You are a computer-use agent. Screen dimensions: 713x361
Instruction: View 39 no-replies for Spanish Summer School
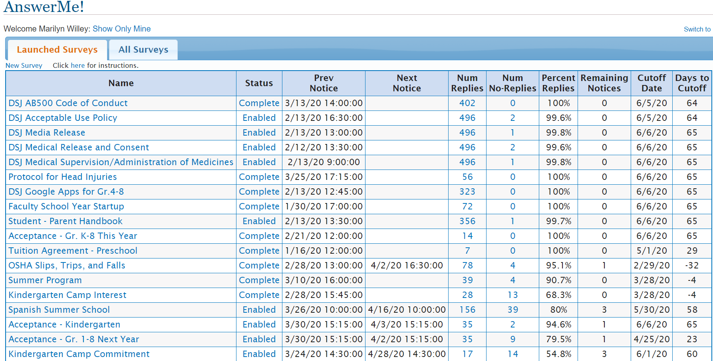(512, 310)
